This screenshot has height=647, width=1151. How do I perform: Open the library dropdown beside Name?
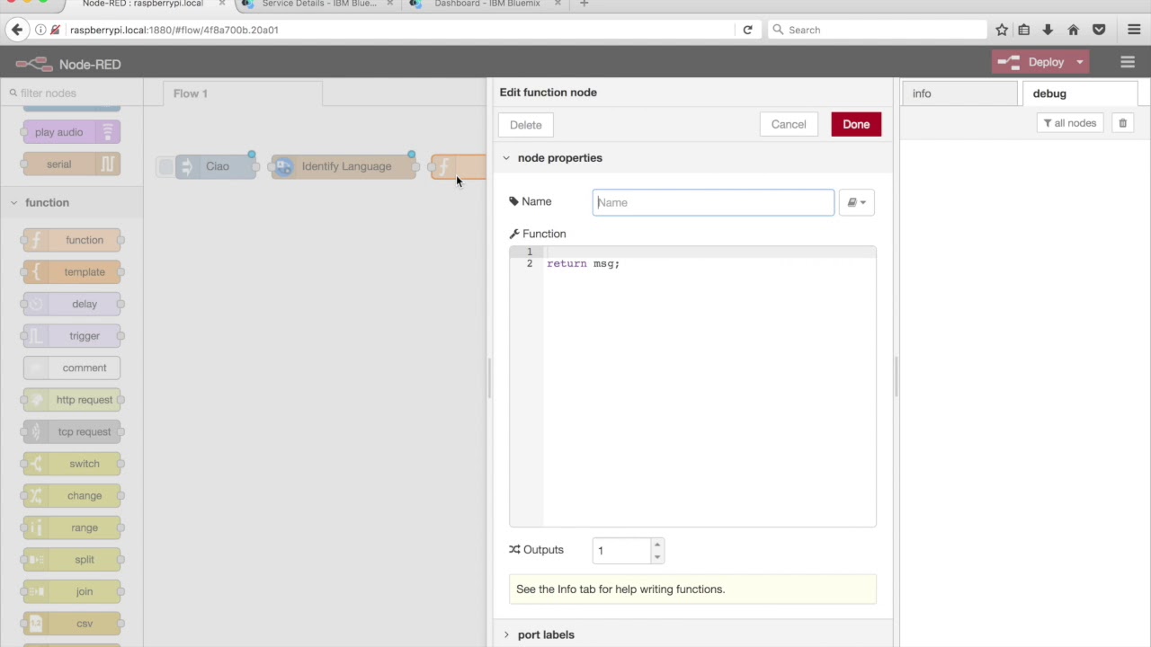coord(857,202)
